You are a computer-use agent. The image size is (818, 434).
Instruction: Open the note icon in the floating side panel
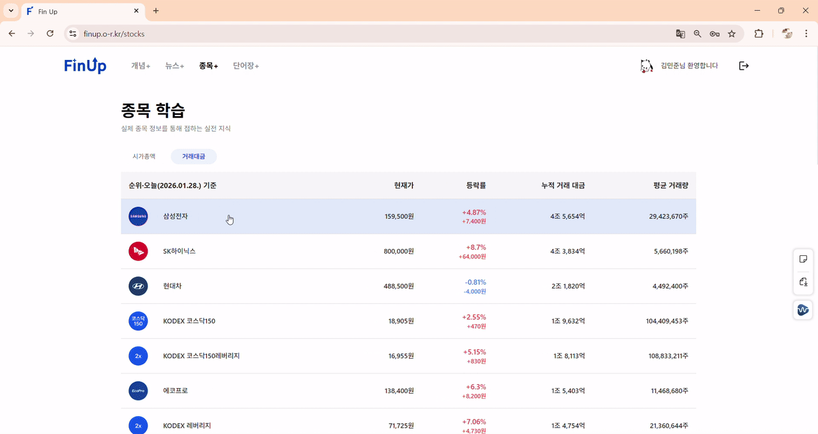[x=803, y=259]
